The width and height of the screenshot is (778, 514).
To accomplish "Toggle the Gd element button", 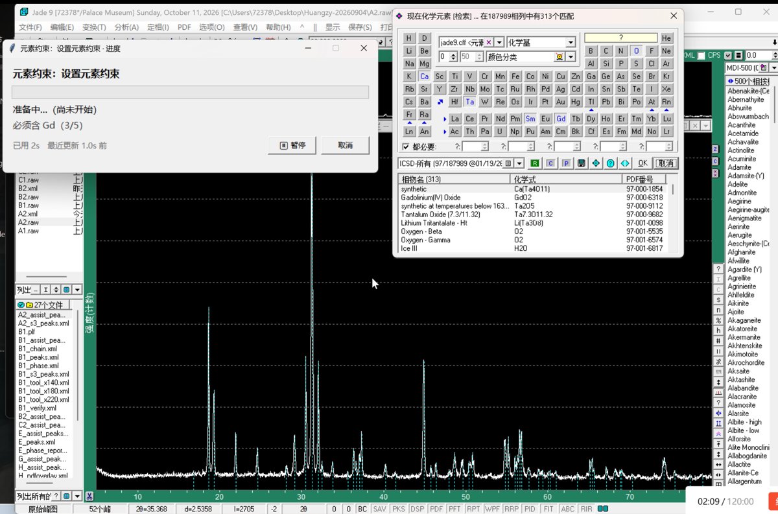I will (x=561, y=119).
